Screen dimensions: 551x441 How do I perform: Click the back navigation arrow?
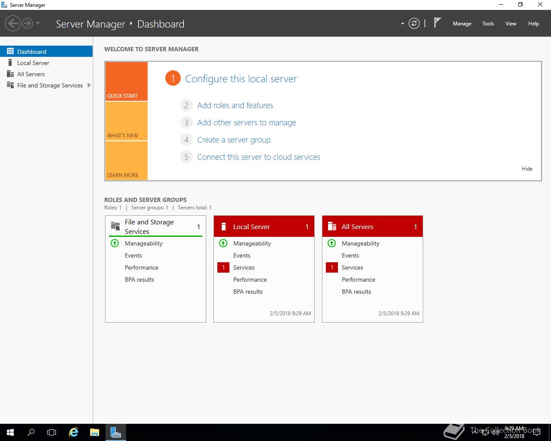pos(13,23)
